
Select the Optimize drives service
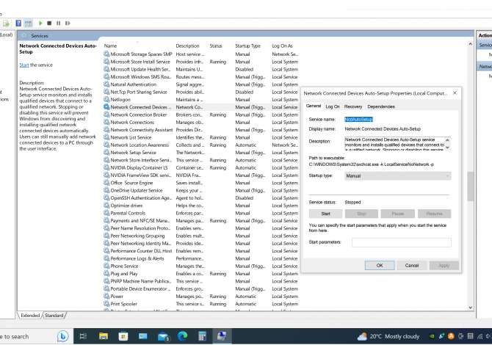click(x=200, y=206)
